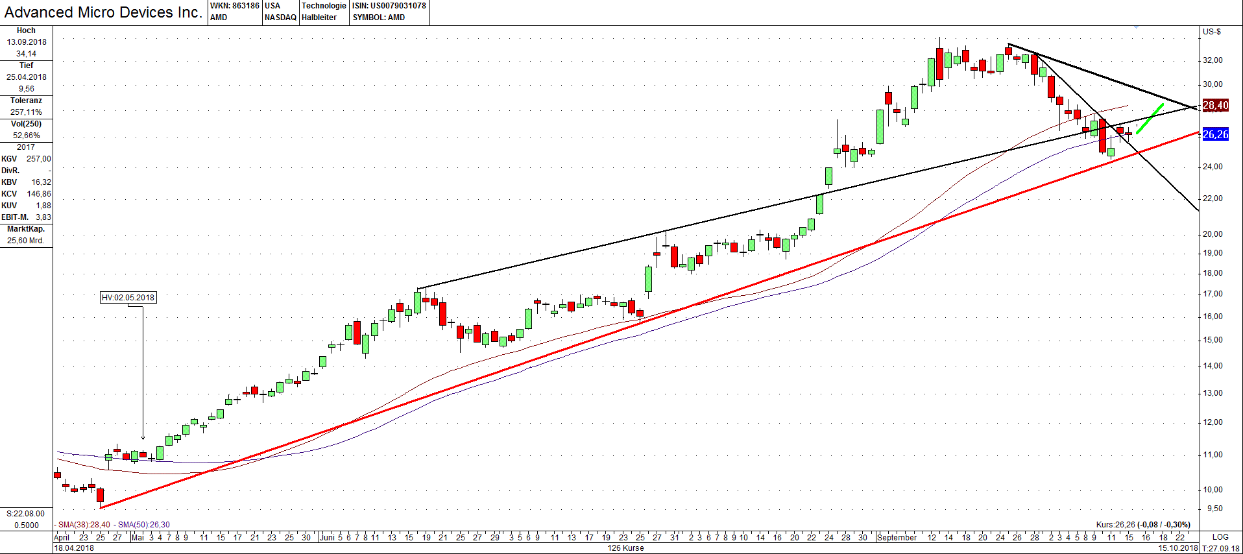Viewport: 1243px width, 554px height.
Task: Click the 'SMA(38):28,40' legend entry
Action: click(x=84, y=525)
